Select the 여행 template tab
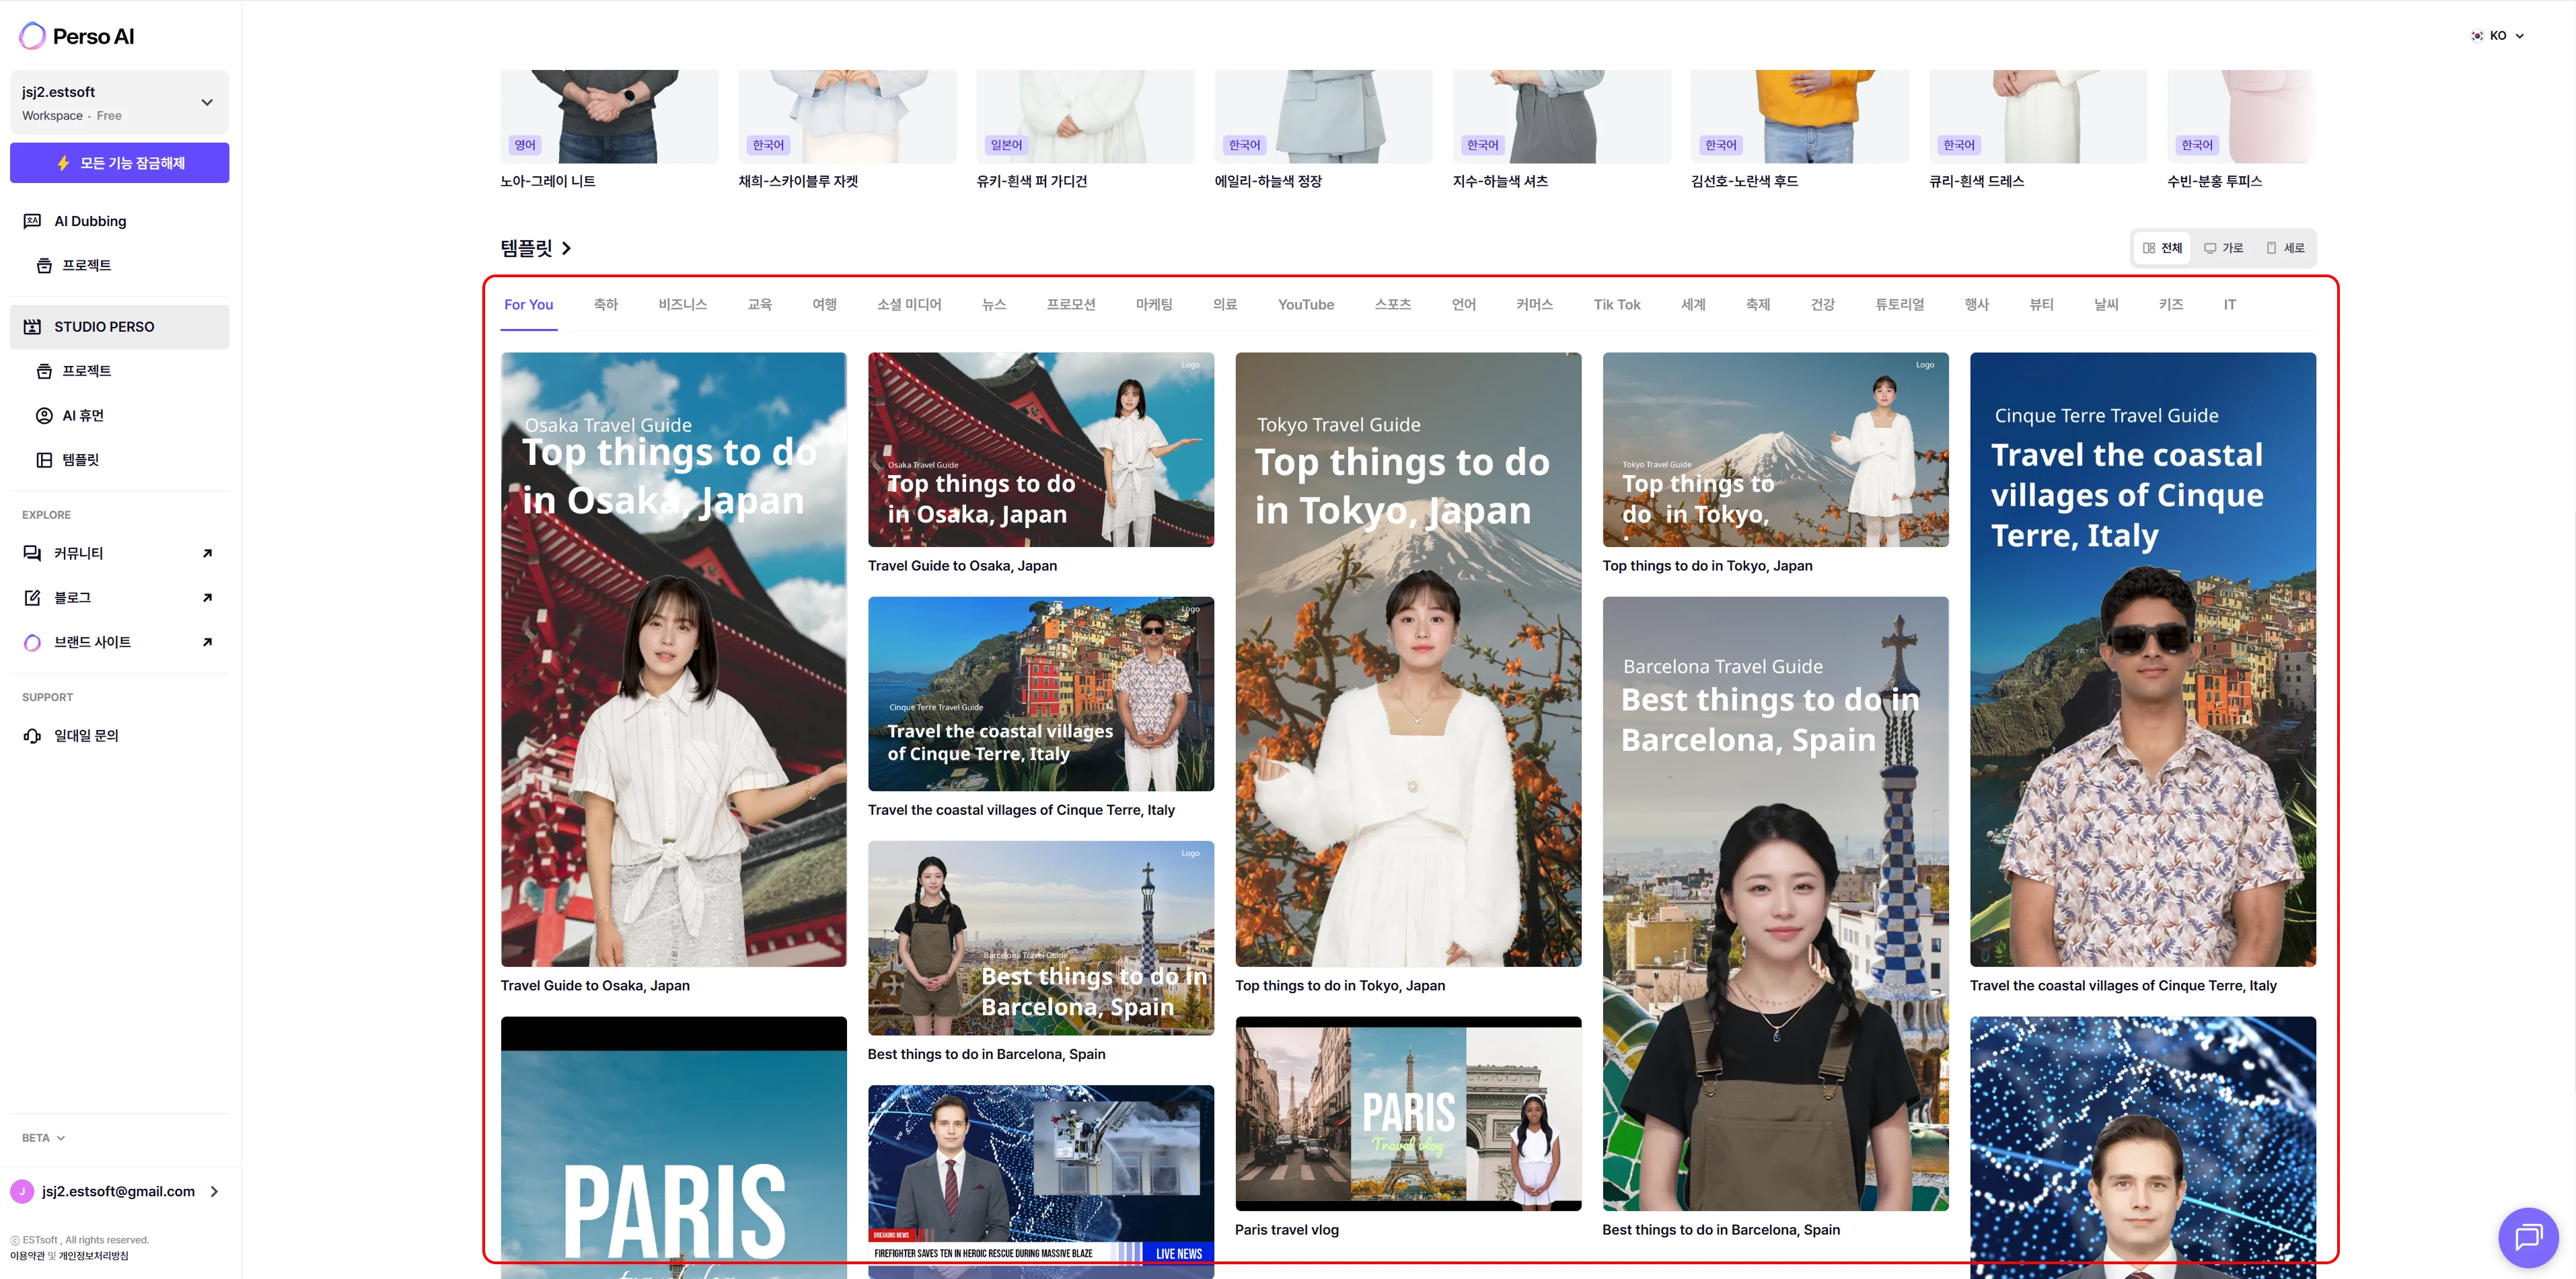The width and height of the screenshot is (2576, 1279). coord(824,305)
